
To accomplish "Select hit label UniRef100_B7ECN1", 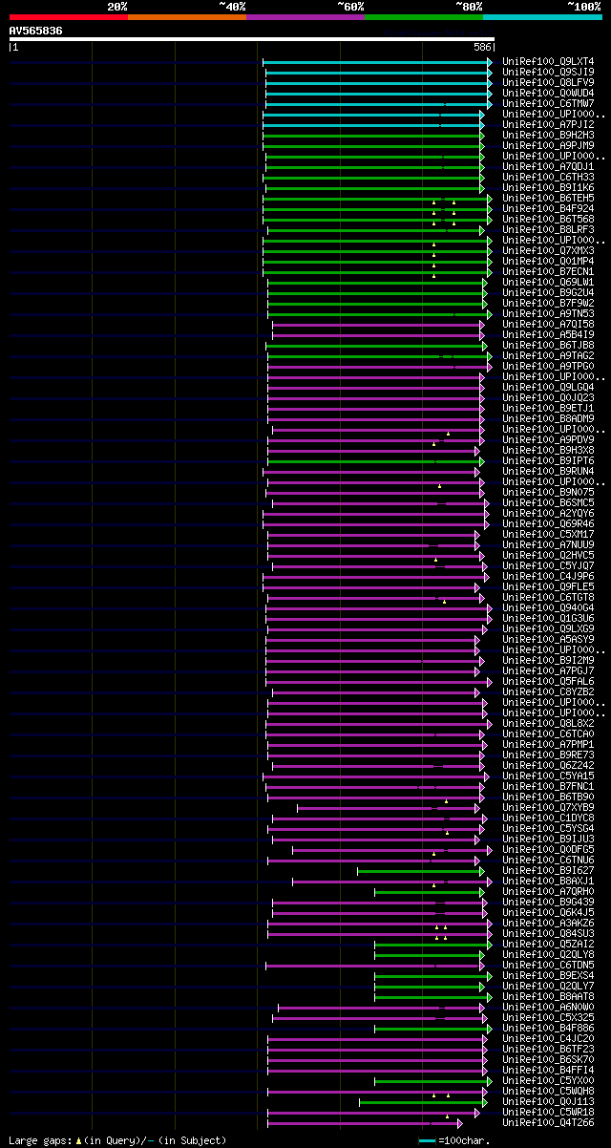I will click(548, 271).
